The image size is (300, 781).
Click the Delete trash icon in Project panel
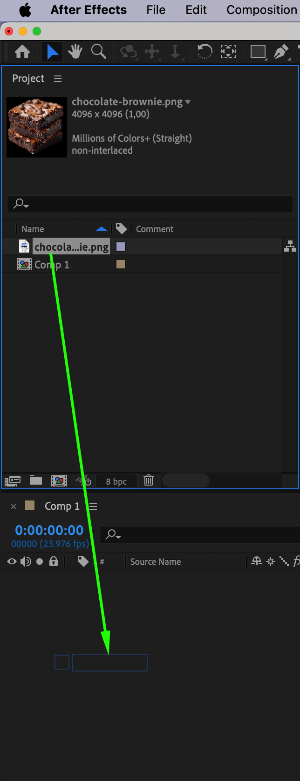click(x=149, y=480)
